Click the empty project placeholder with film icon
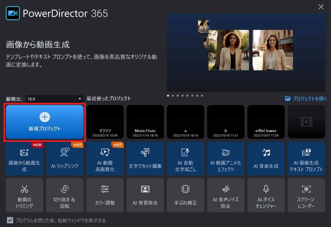The image size is (331, 227). [x=306, y=122]
